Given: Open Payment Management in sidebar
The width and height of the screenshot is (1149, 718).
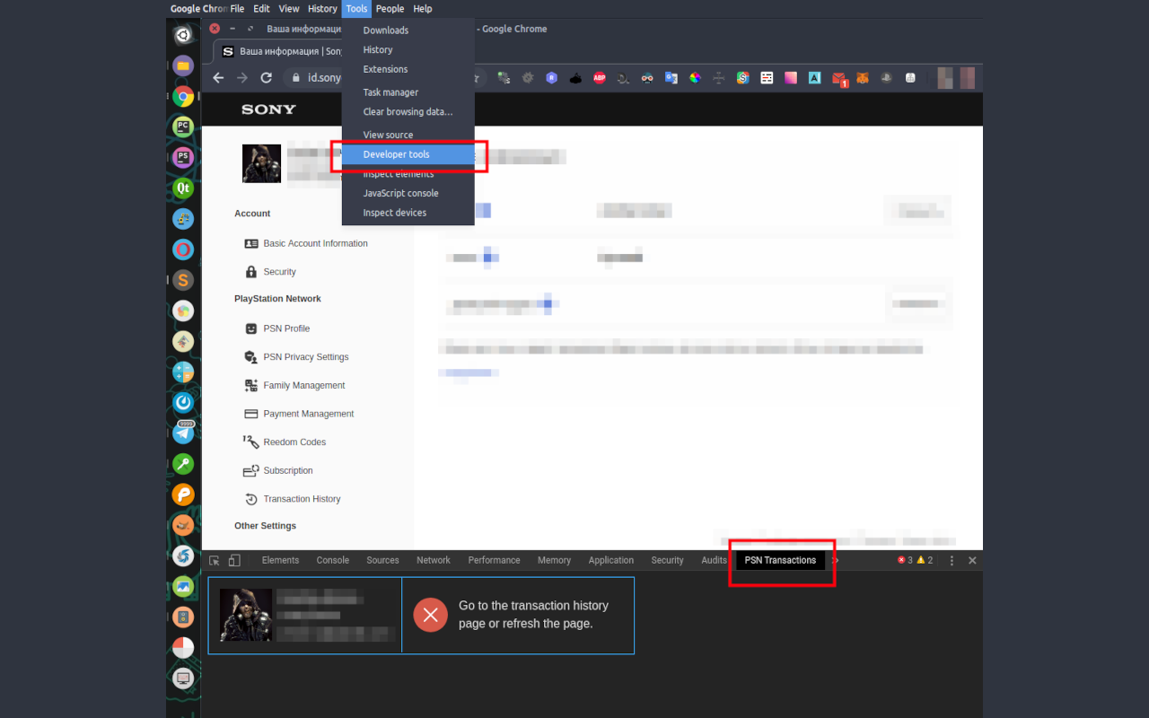Looking at the screenshot, I should point(299,414).
